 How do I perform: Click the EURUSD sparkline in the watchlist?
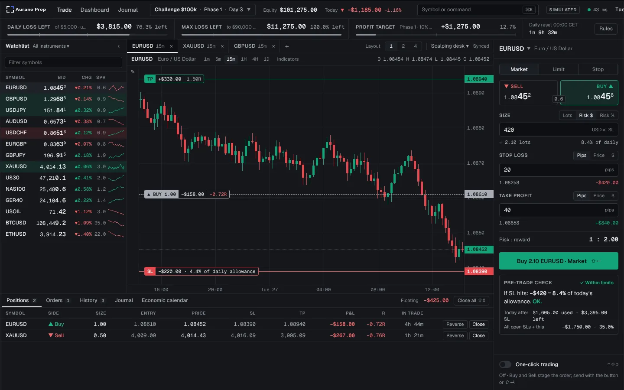click(x=116, y=88)
